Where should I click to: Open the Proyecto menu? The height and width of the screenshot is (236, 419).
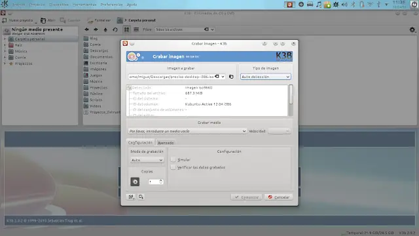37,5
